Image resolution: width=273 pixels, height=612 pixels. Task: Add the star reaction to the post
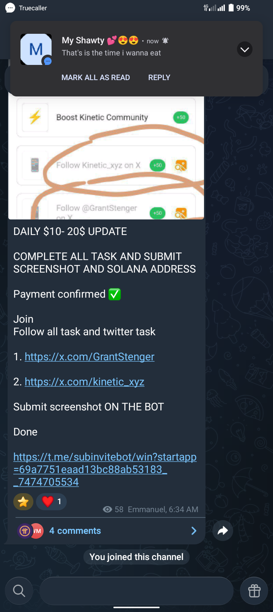pos(23,502)
